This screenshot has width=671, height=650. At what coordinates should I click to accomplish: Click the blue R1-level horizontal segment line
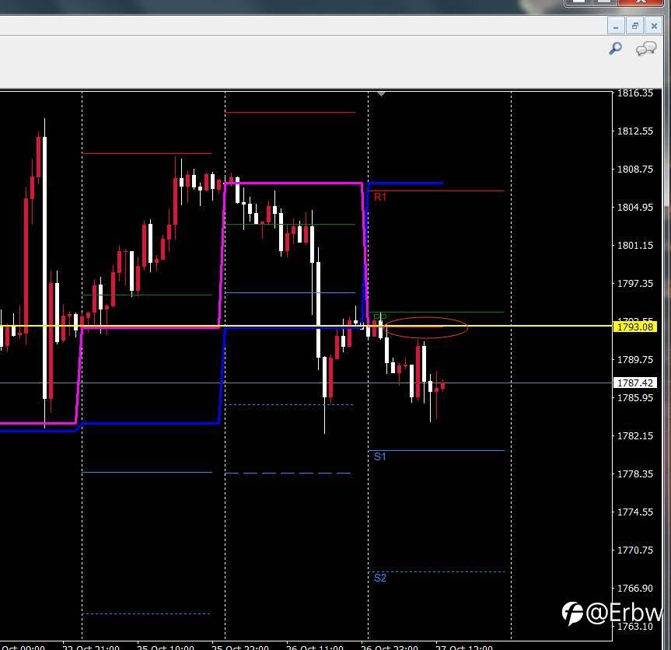pos(406,183)
